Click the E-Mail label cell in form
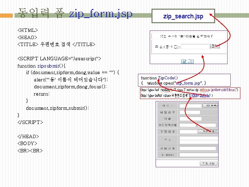The image size is (249, 187). [168, 155]
